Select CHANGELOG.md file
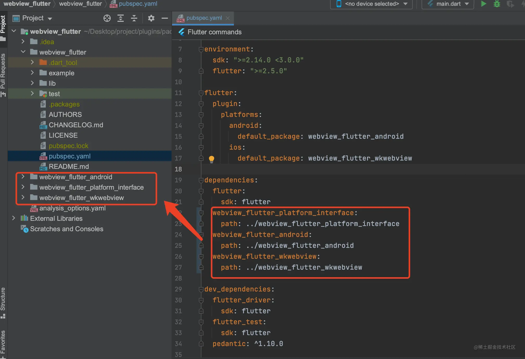 click(x=76, y=125)
